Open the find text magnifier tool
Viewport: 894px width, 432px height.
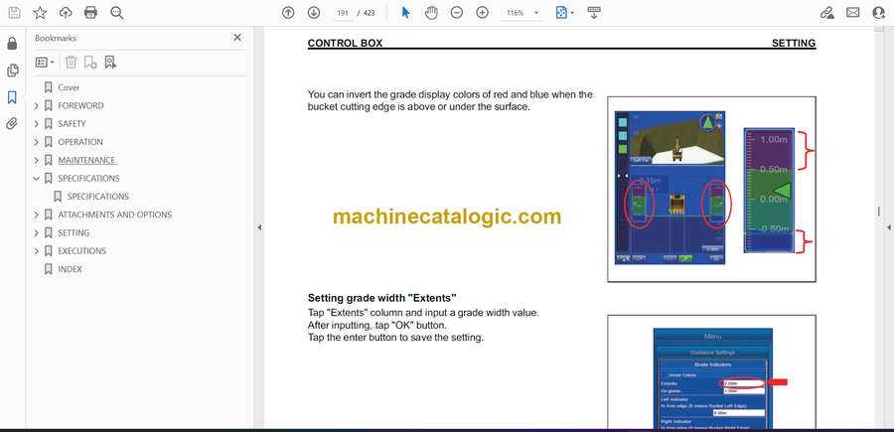click(x=117, y=13)
